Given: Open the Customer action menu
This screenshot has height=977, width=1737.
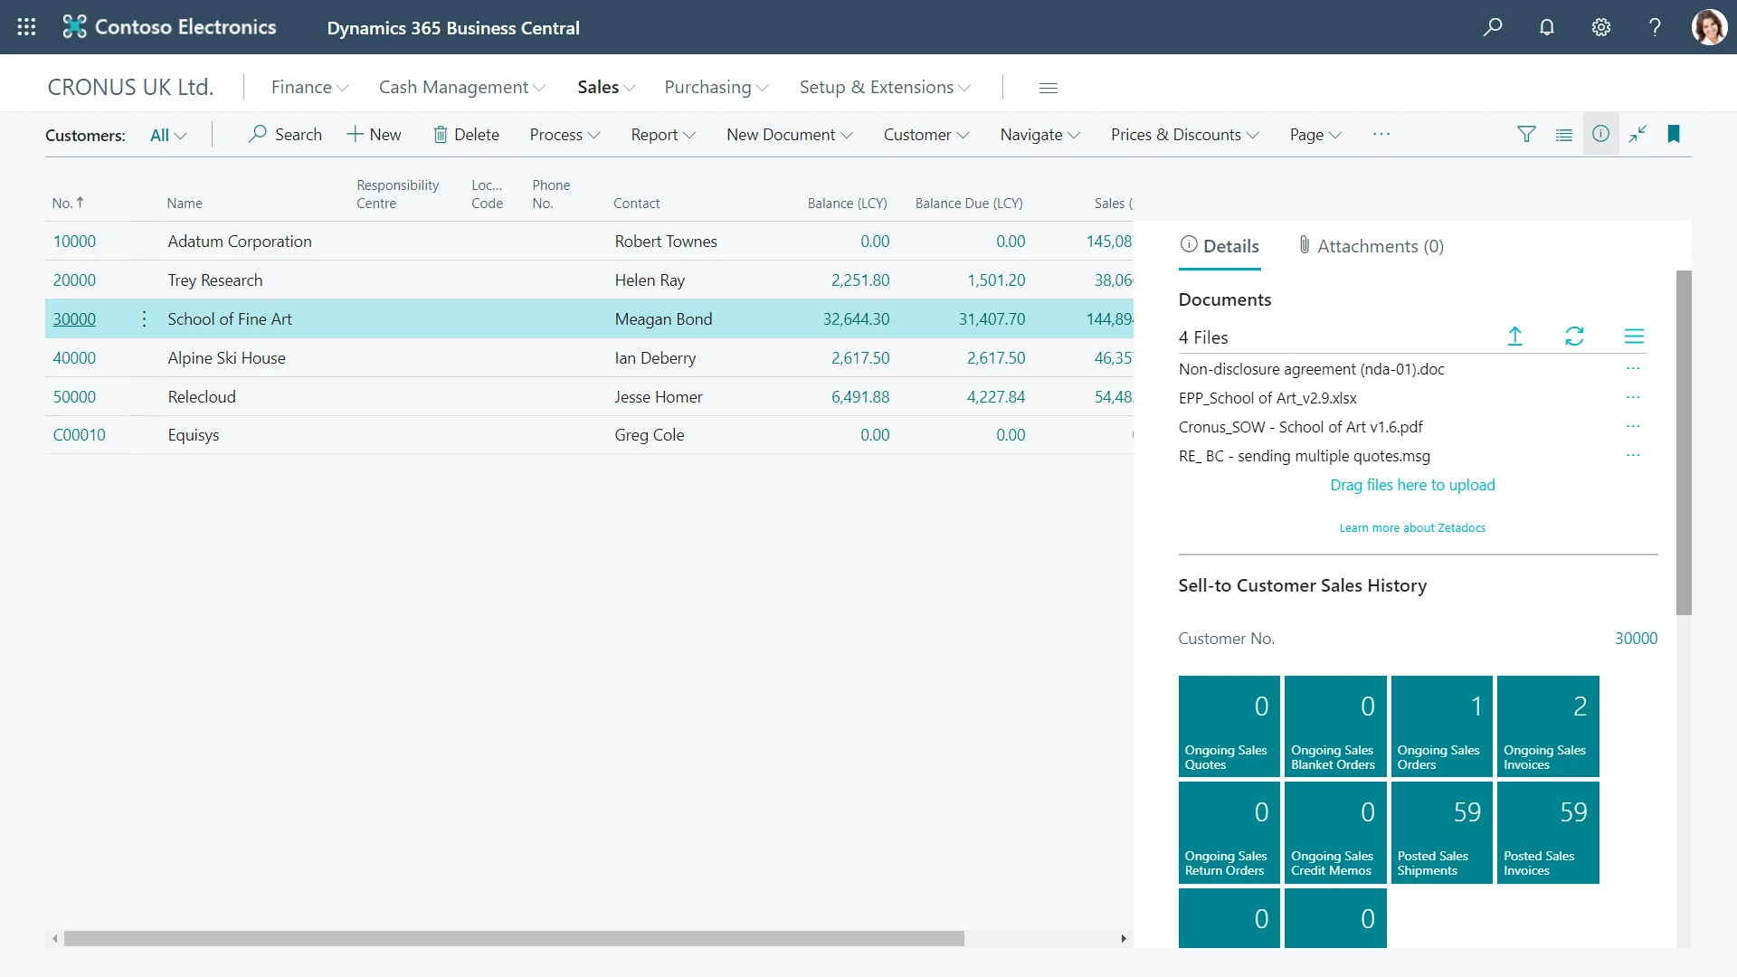Looking at the screenshot, I should (x=926, y=135).
